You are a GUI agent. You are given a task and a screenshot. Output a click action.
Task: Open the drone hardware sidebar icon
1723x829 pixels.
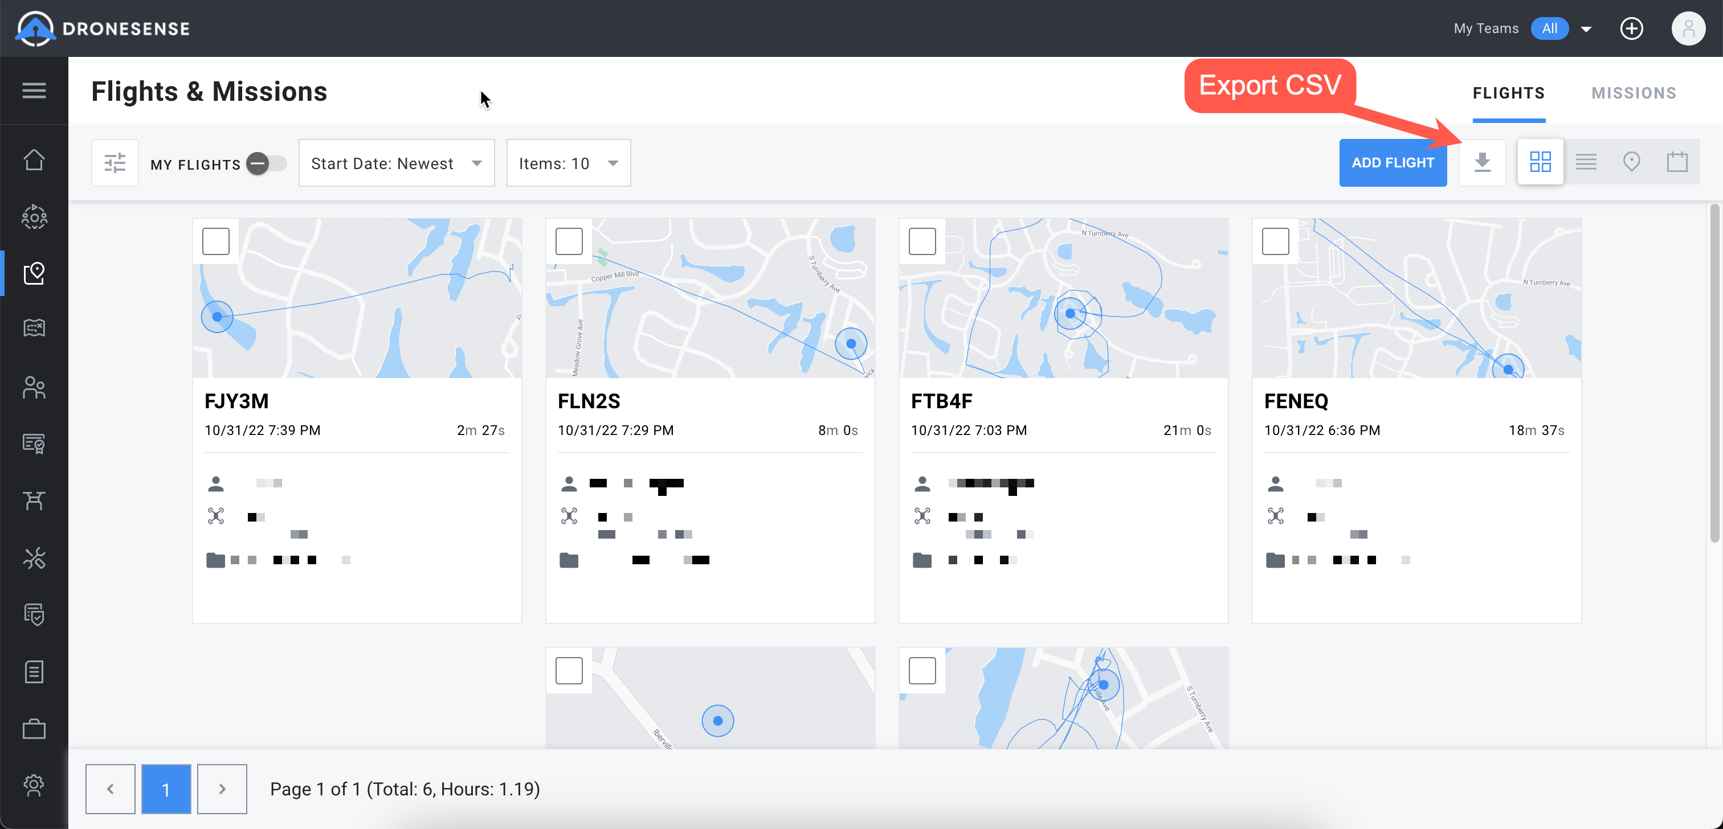coord(34,500)
